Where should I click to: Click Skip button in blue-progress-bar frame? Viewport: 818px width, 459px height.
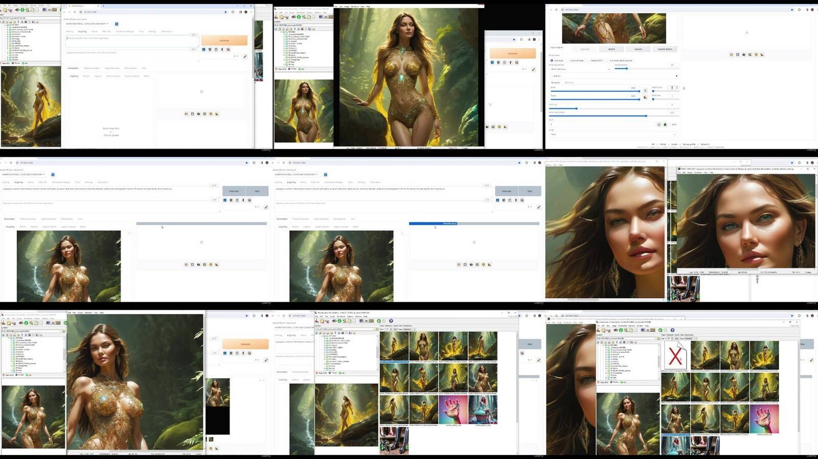click(530, 191)
